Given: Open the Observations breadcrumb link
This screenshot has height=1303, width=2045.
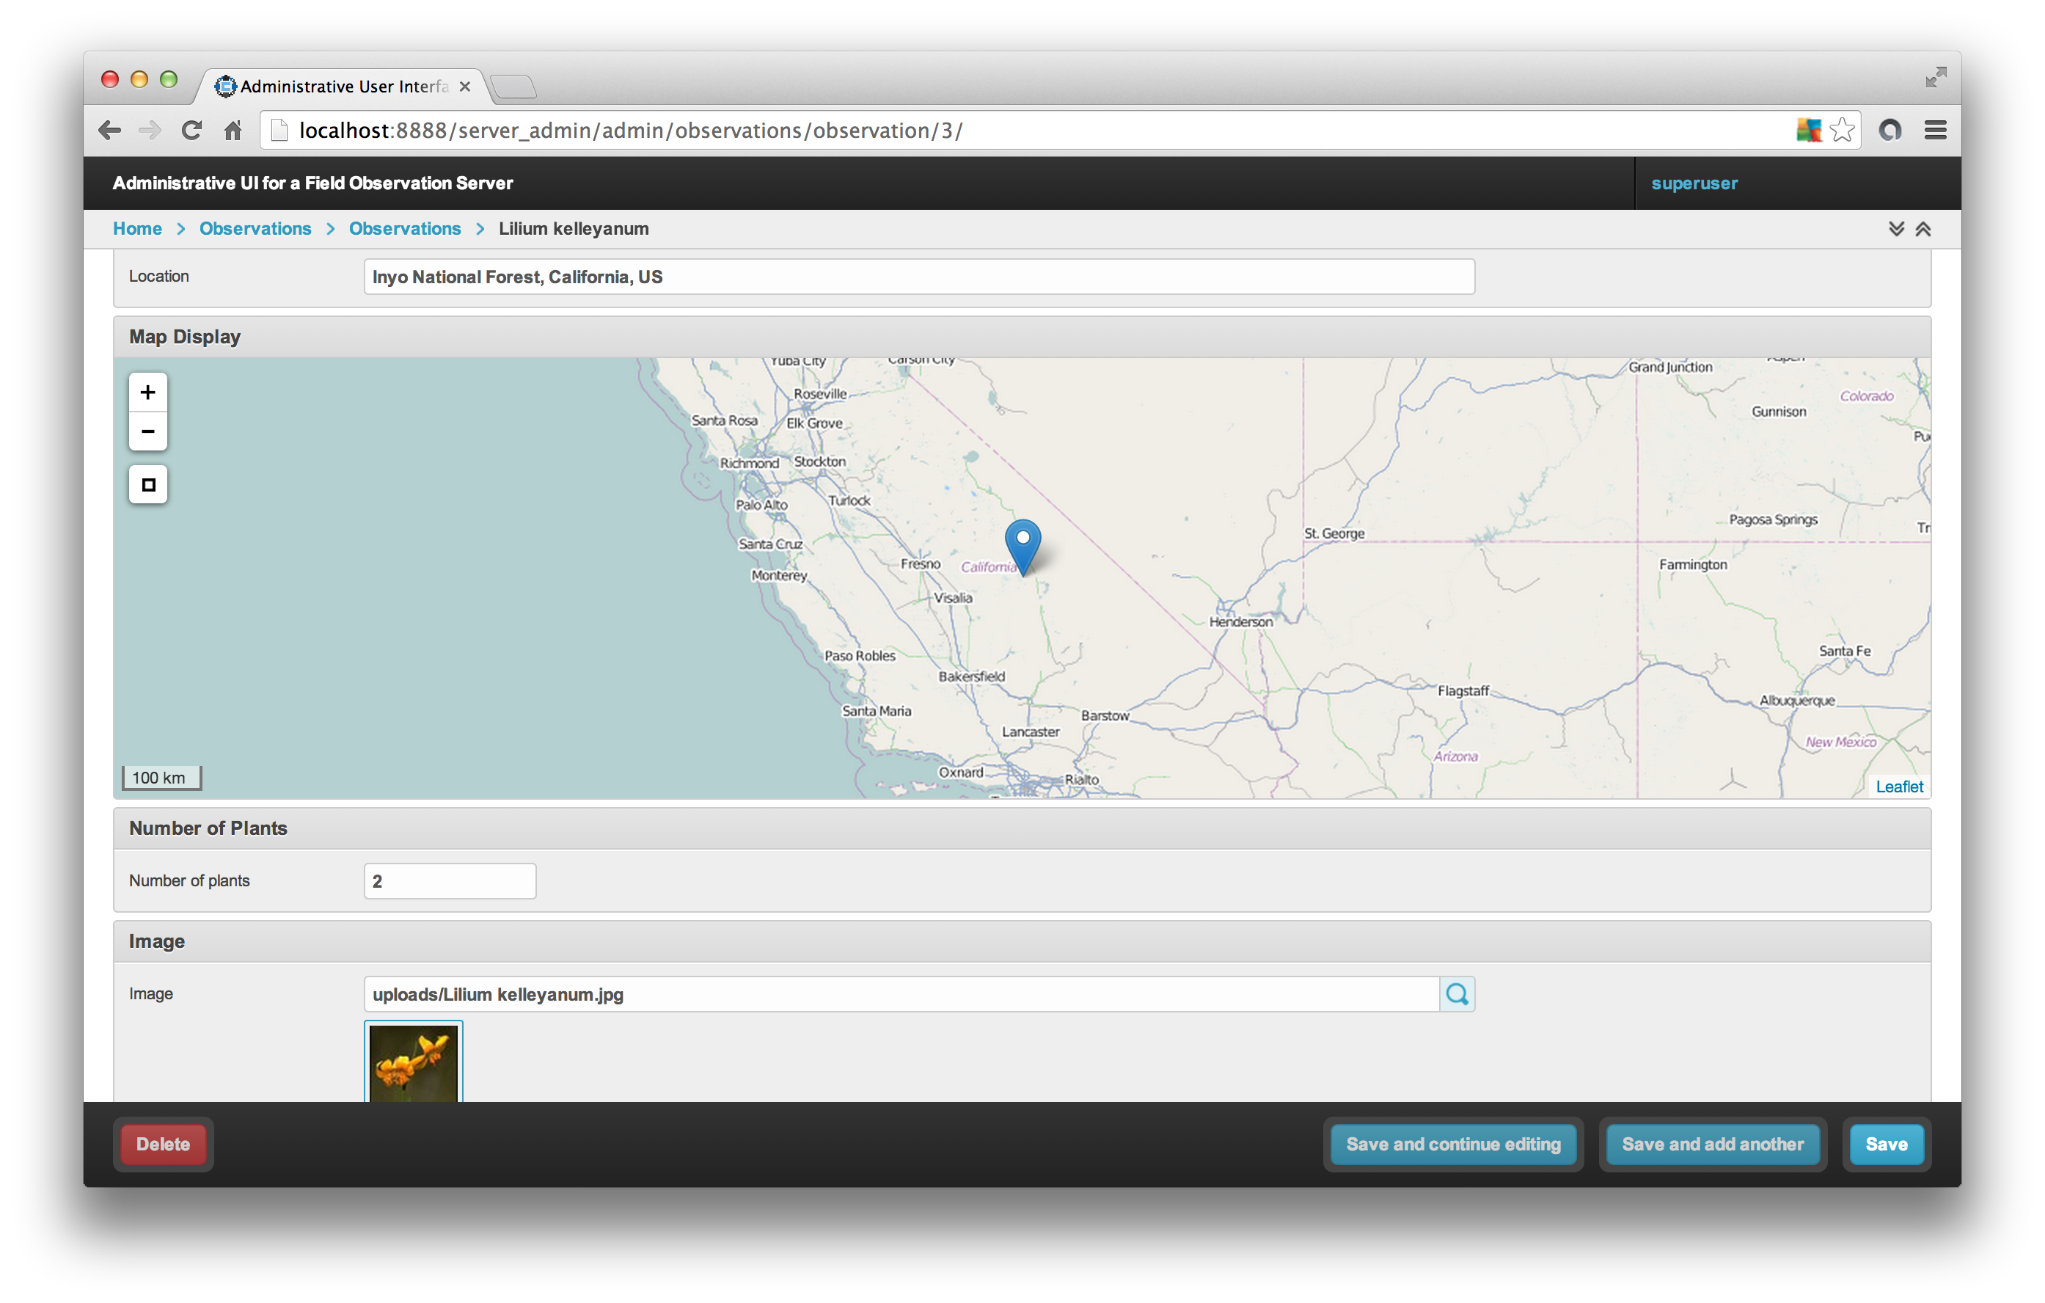Looking at the screenshot, I should point(255,228).
